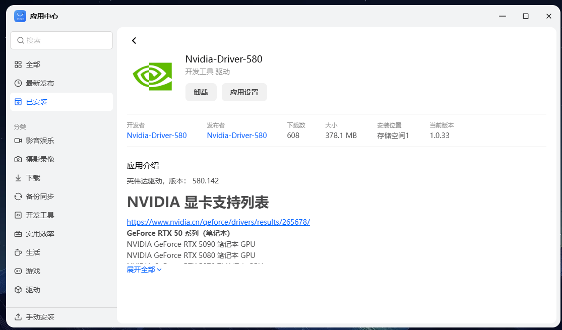Click install location 存储空间1
Viewport: 562px width, 330px height.
(x=393, y=136)
